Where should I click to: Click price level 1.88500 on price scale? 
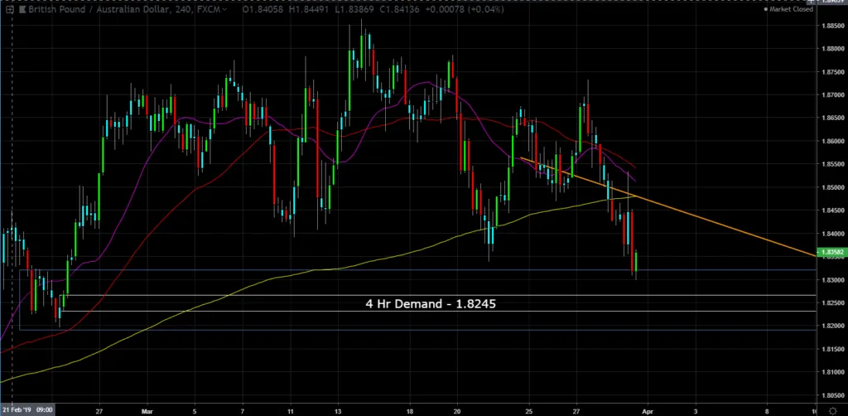(832, 26)
